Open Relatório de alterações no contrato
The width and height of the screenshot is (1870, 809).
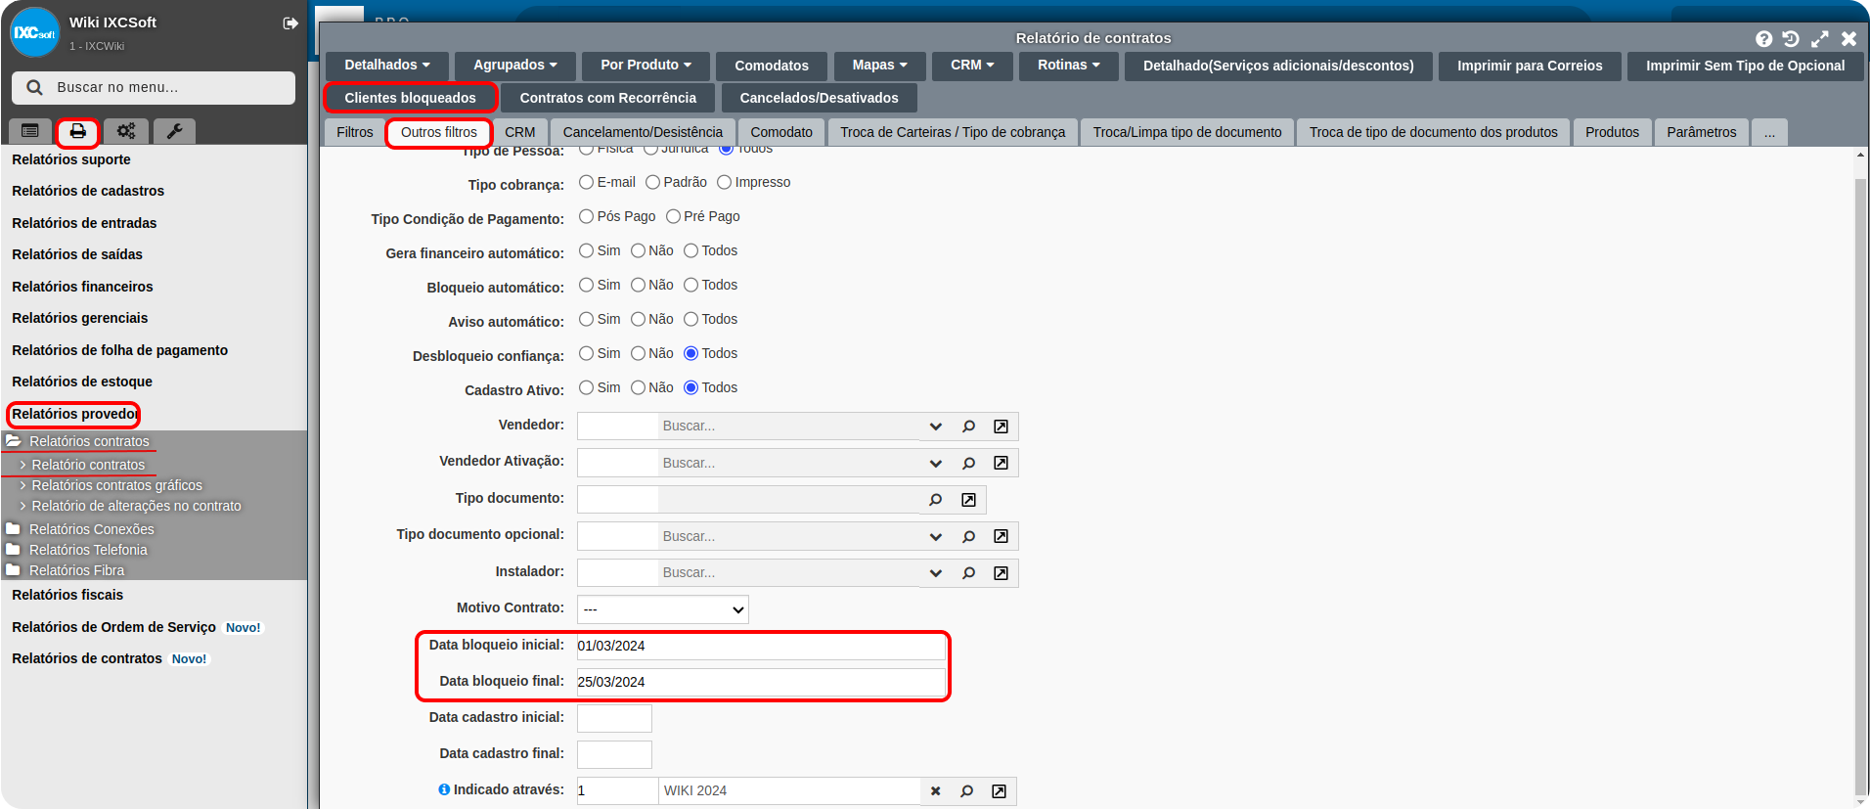click(x=136, y=506)
